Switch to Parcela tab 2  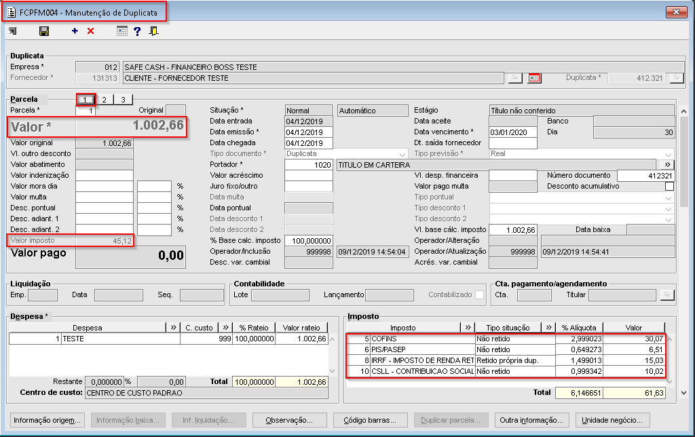tap(104, 100)
